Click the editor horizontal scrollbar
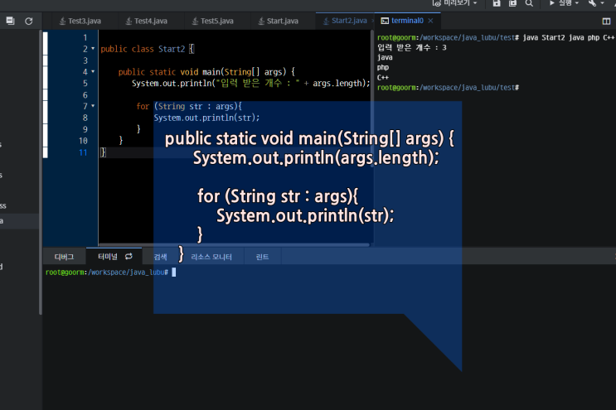Image resolution: width=616 pixels, height=410 pixels. tap(234, 245)
